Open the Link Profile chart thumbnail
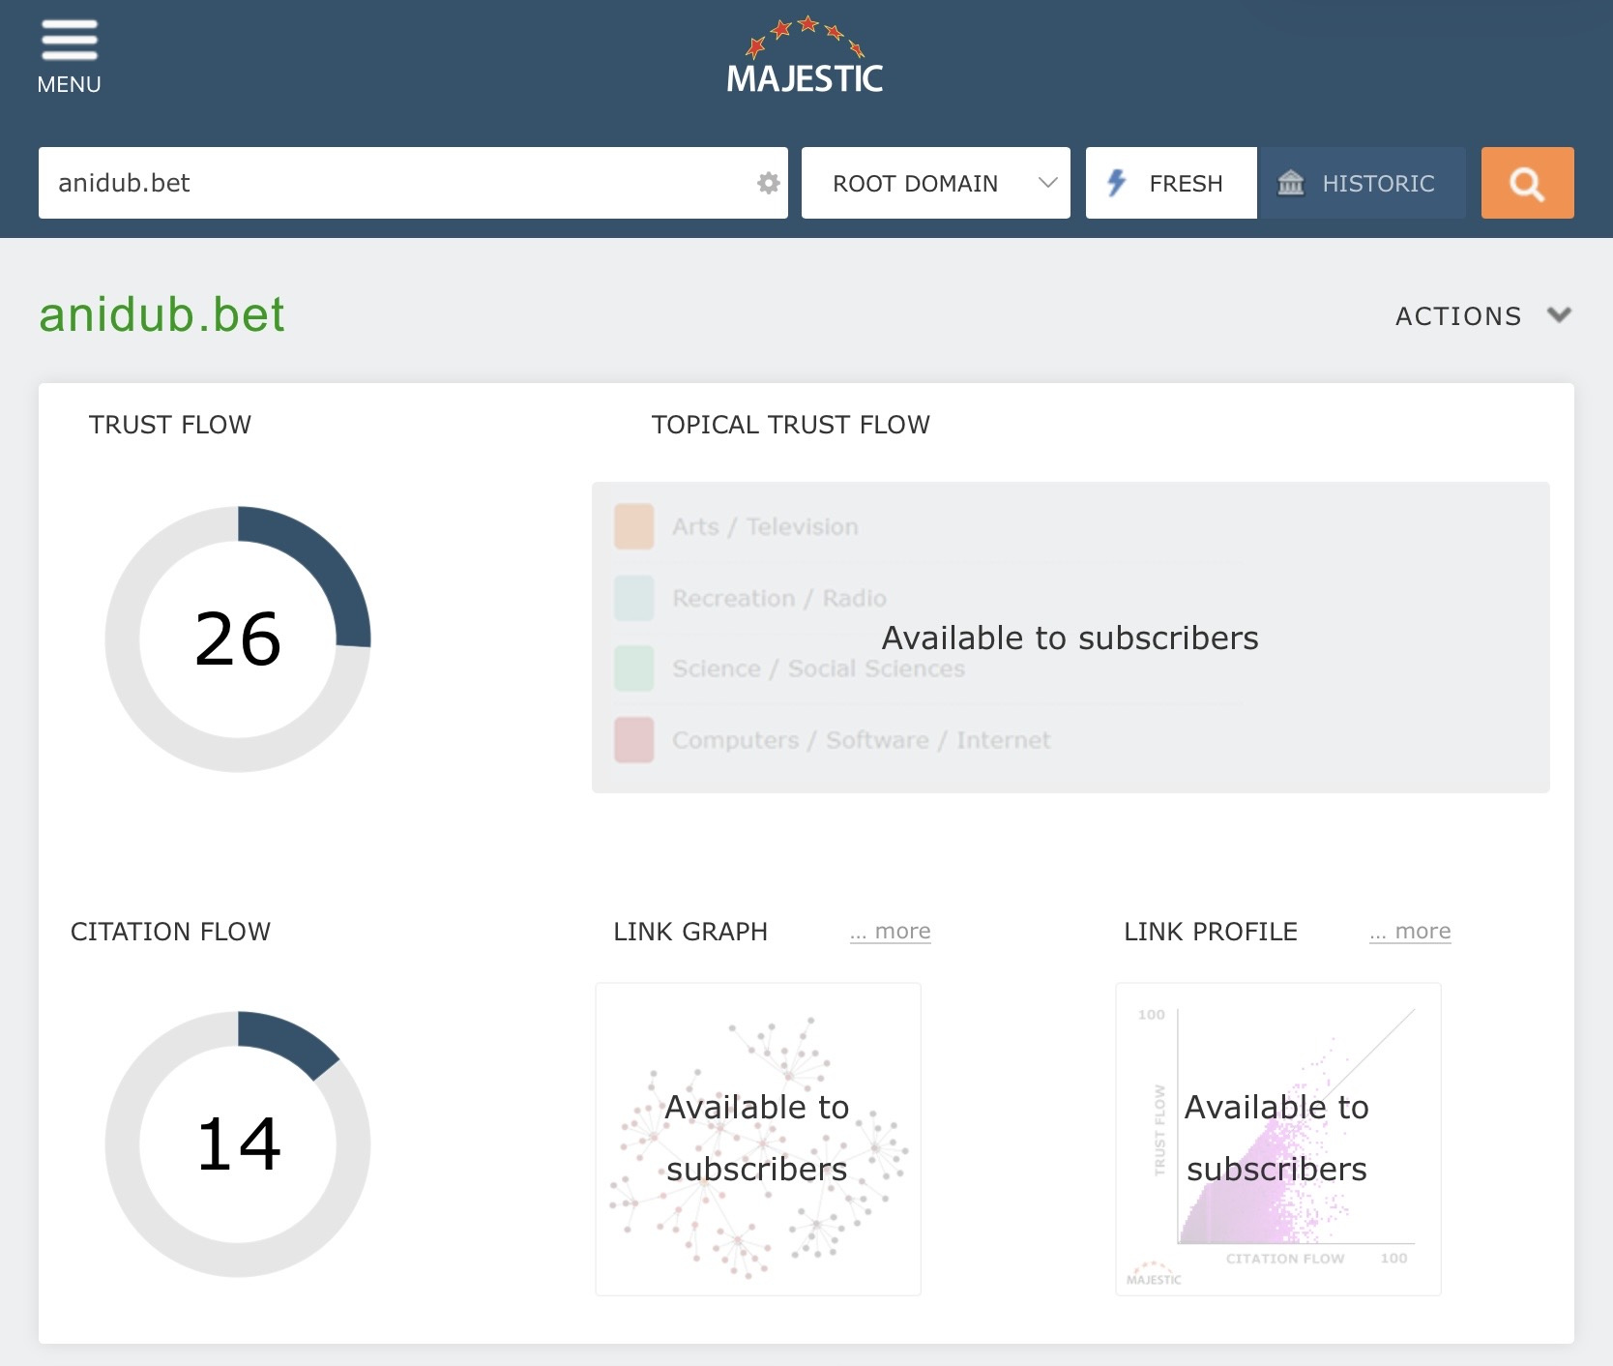This screenshot has height=1366, width=1613. tap(1278, 1139)
